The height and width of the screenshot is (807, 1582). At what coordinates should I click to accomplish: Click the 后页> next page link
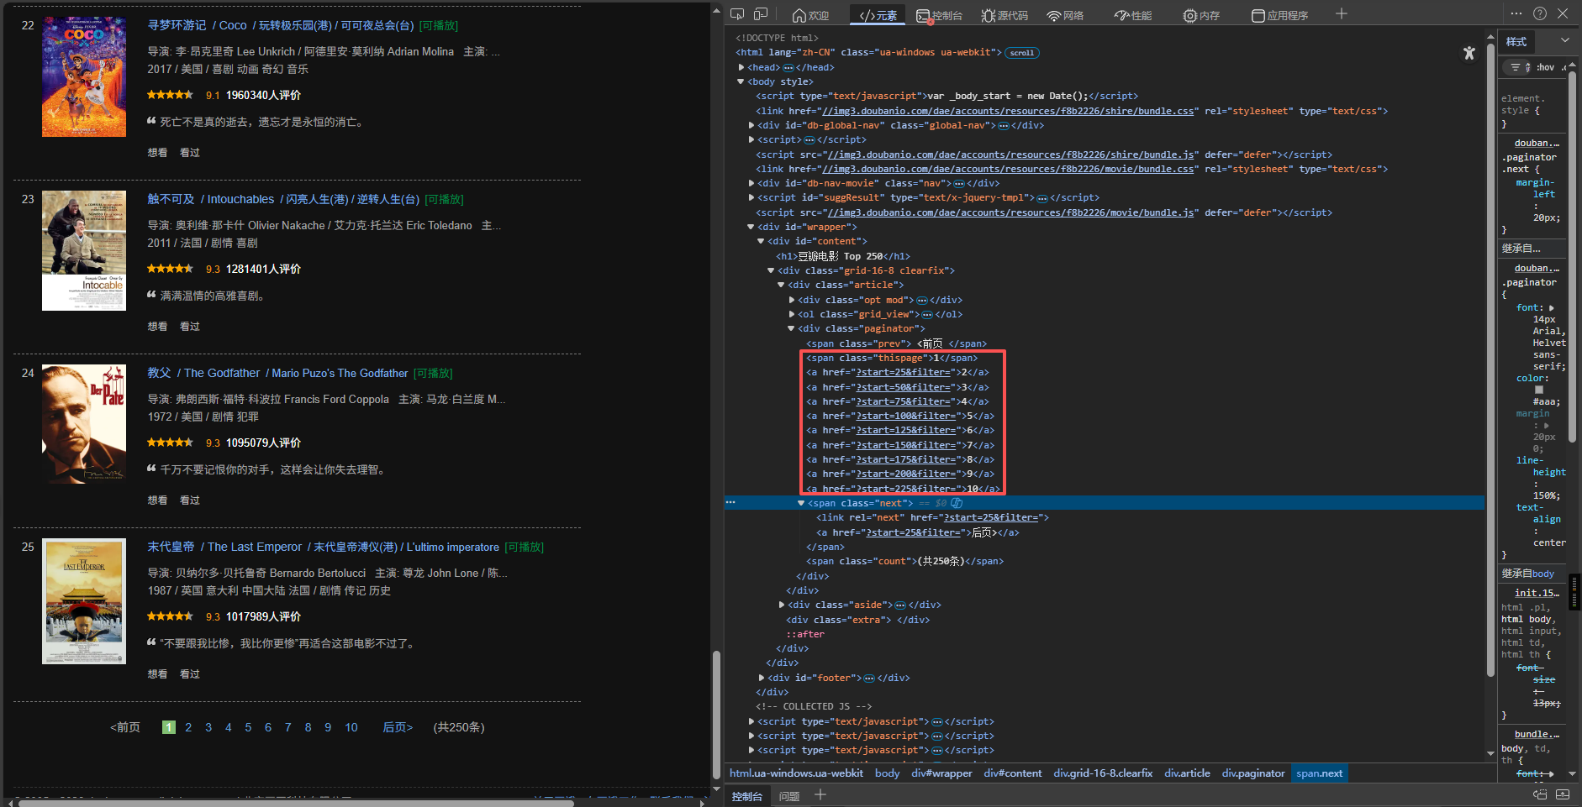398,727
